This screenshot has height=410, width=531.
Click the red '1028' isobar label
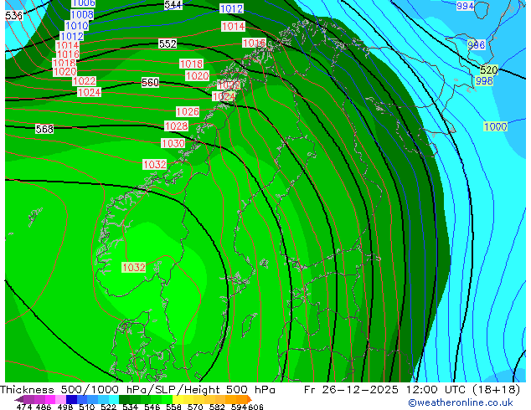click(x=176, y=126)
